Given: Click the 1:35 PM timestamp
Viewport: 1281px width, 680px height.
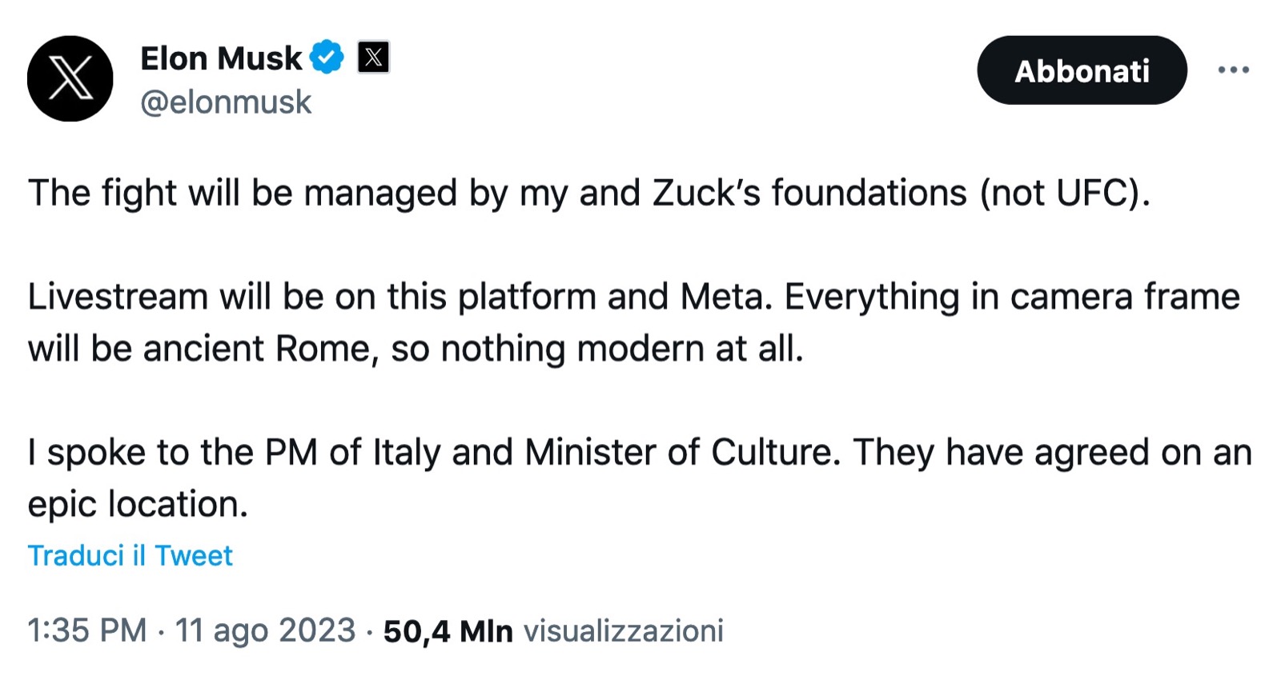Looking at the screenshot, I should 87,630.
